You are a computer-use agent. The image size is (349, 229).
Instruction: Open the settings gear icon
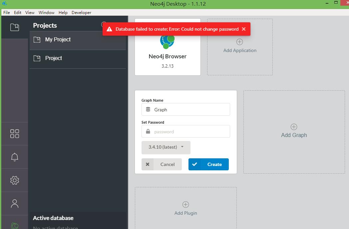15,180
